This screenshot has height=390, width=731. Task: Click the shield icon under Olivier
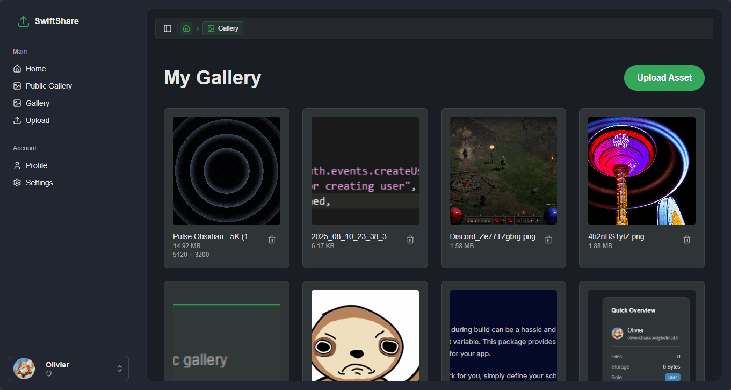pyautogui.click(x=49, y=373)
